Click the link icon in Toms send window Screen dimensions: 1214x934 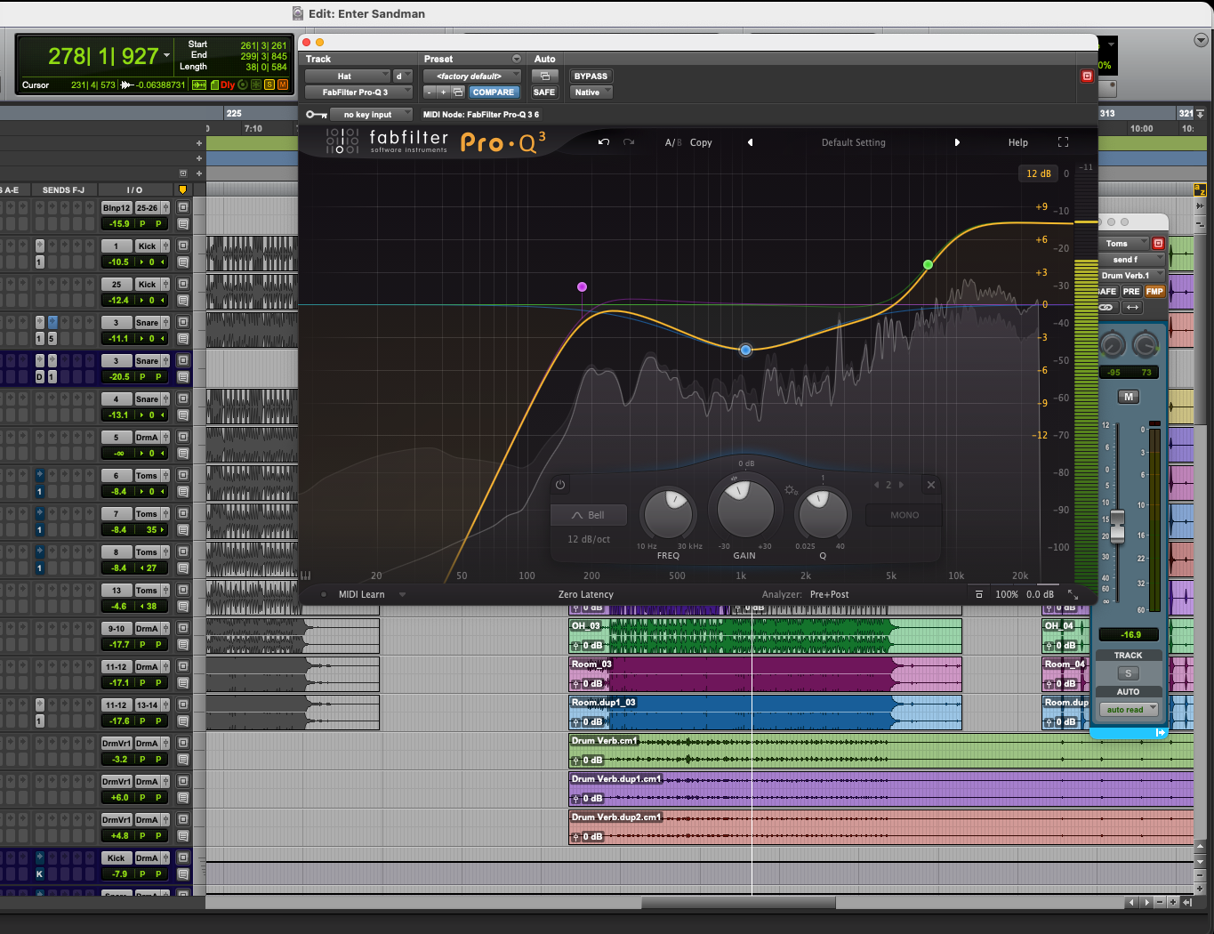(x=1105, y=307)
